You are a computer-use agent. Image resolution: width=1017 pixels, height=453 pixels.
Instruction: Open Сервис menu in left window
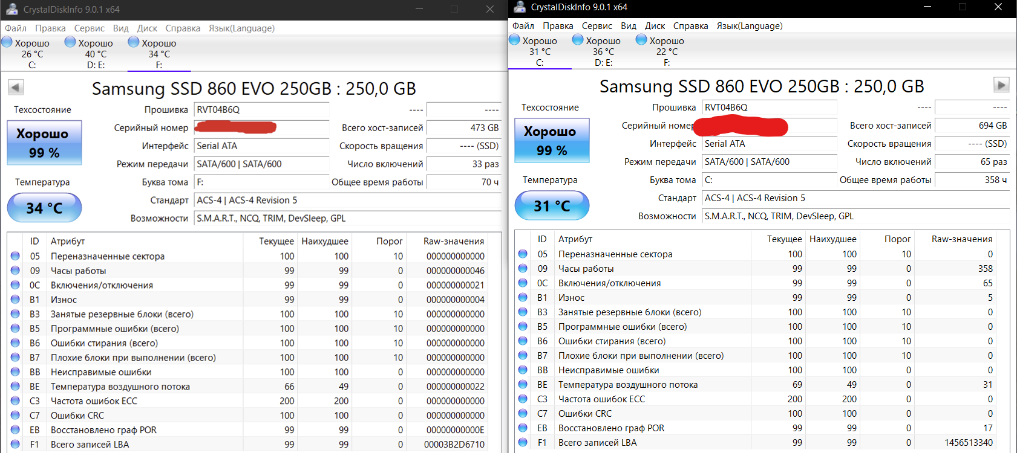pos(90,28)
